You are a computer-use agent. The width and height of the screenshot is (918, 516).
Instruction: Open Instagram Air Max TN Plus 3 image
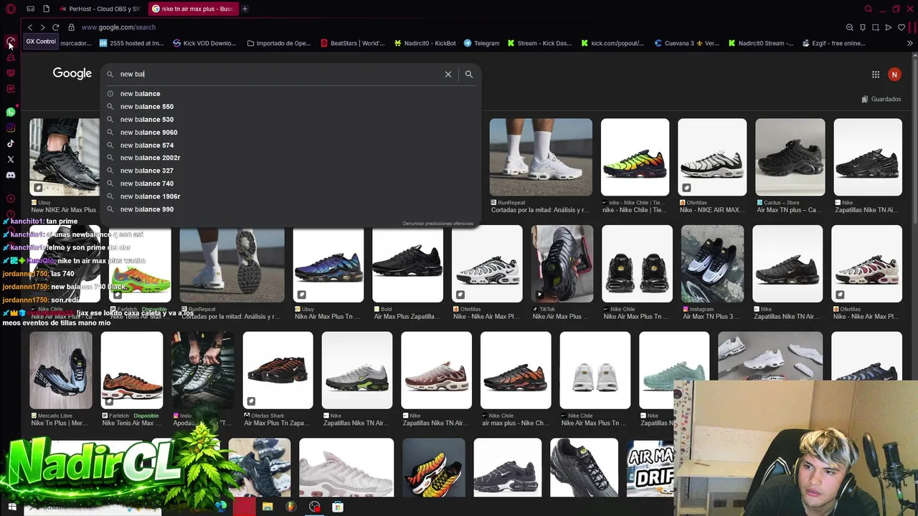tap(712, 264)
